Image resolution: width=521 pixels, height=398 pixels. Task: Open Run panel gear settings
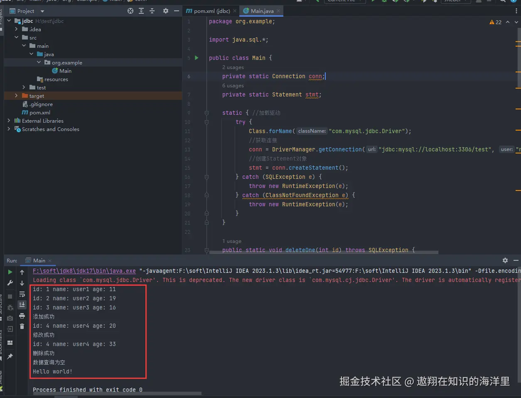tap(505, 260)
